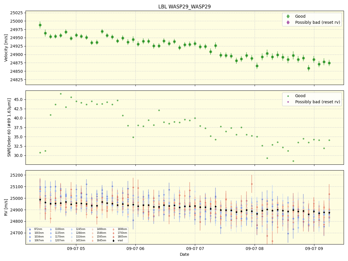Image resolution: width=348 pixels, height=261 pixels.
Task: Click the 09-07 09 date tick label
Action: [x=314, y=248]
